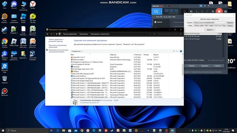The width and height of the screenshot is (237, 133).
Task: Select Kaspersky in the programs list
Action: (119, 66)
